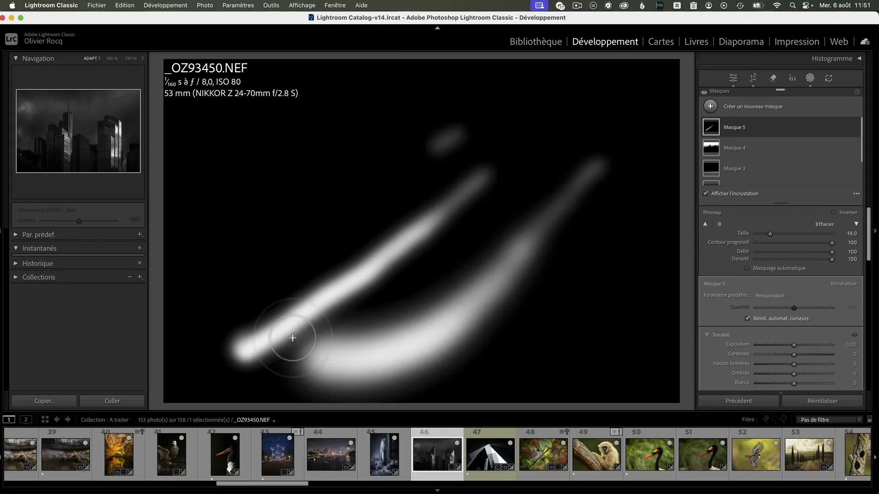Open the Edit sliders panel icon
879x494 pixels.
click(x=733, y=78)
